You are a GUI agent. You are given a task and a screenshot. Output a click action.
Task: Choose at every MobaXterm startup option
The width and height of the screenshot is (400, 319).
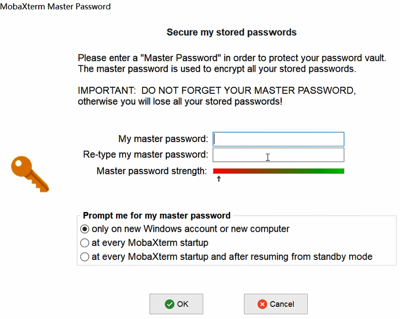(85, 243)
